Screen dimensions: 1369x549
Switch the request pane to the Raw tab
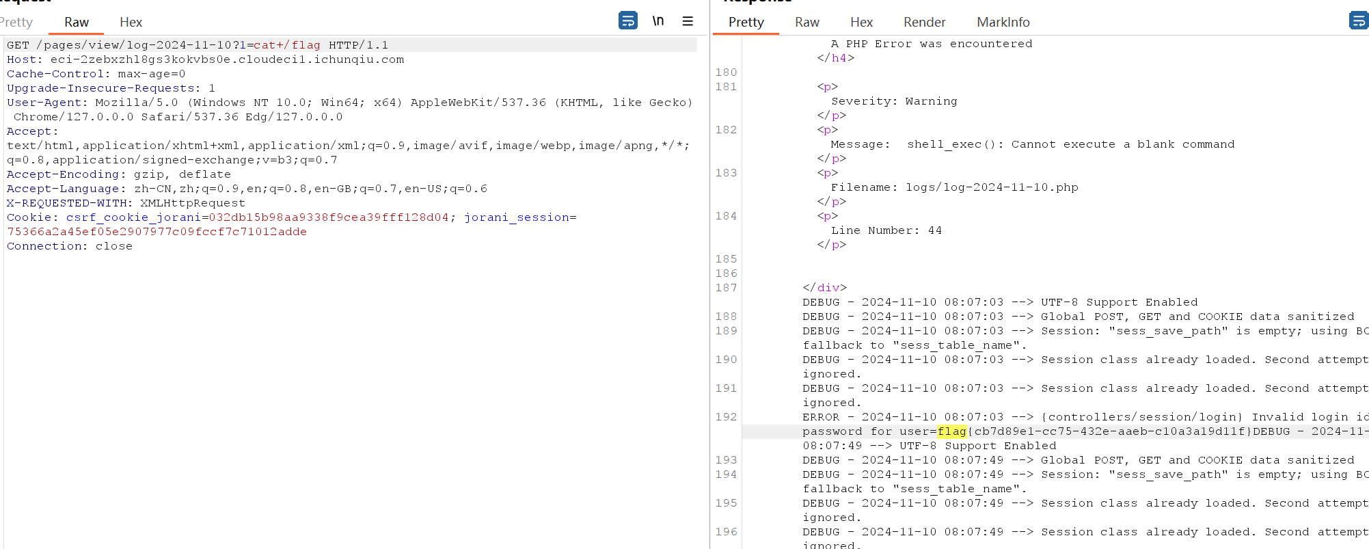pos(77,22)
